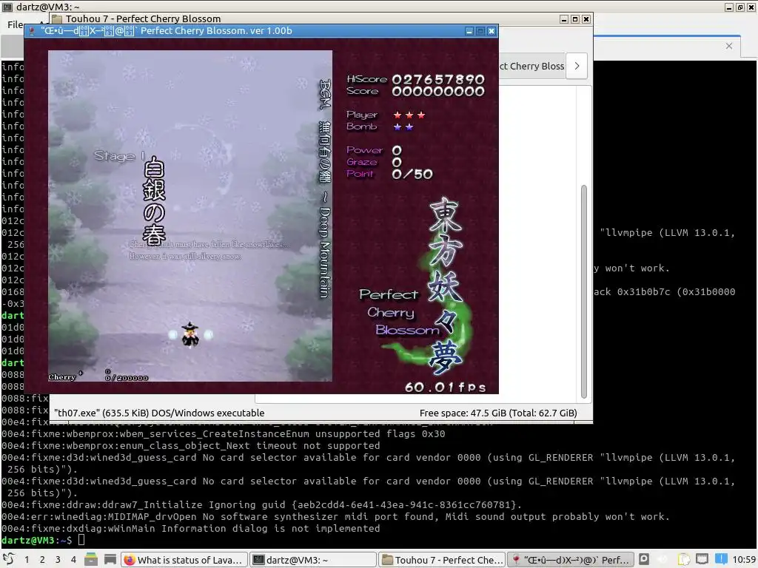Minimize the Touhou 7 file manager window
The height and width of the screenshot is (568, 758).
tap(563, 18)
